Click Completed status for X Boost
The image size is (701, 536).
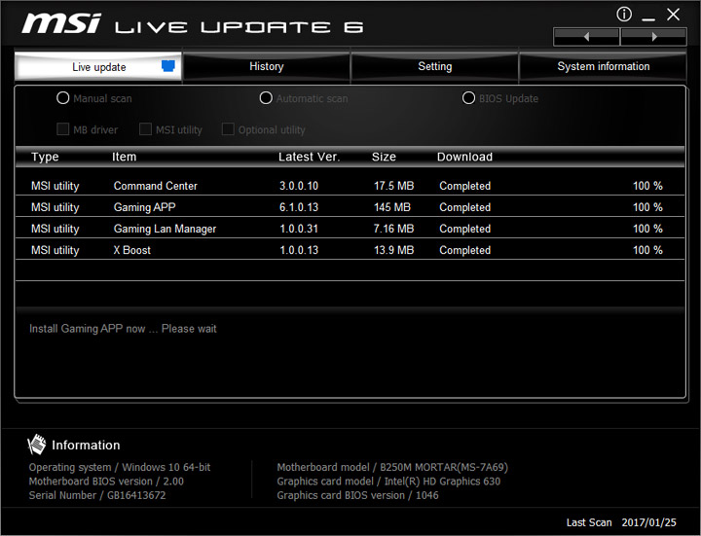tap(465, 250)
